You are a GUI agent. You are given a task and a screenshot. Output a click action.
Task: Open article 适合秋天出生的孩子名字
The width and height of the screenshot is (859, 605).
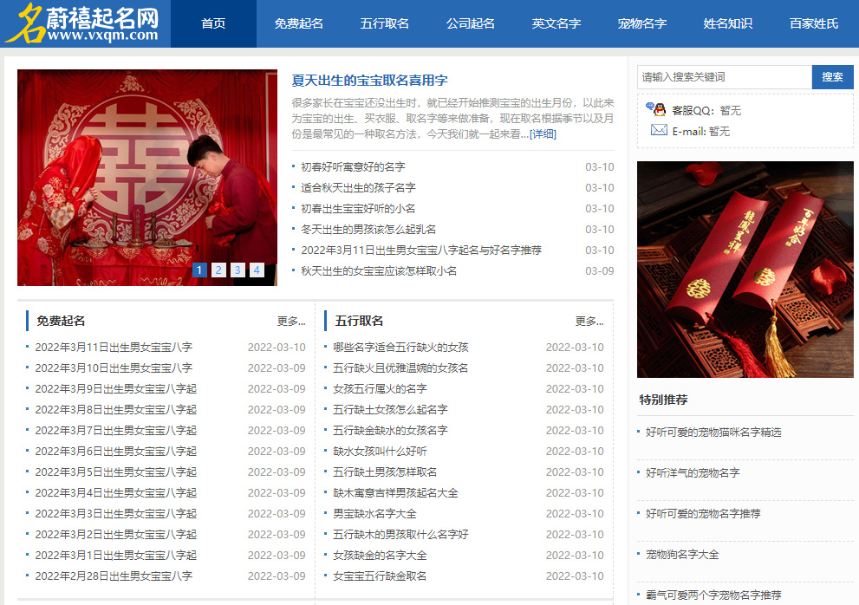click(x=358, y=188)
